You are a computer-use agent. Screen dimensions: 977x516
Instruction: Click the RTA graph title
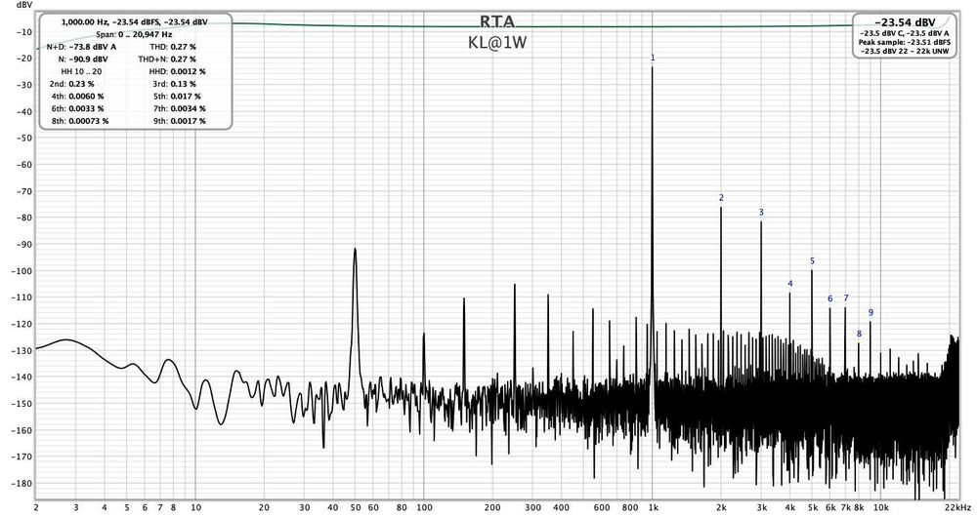tap(497, 21)
